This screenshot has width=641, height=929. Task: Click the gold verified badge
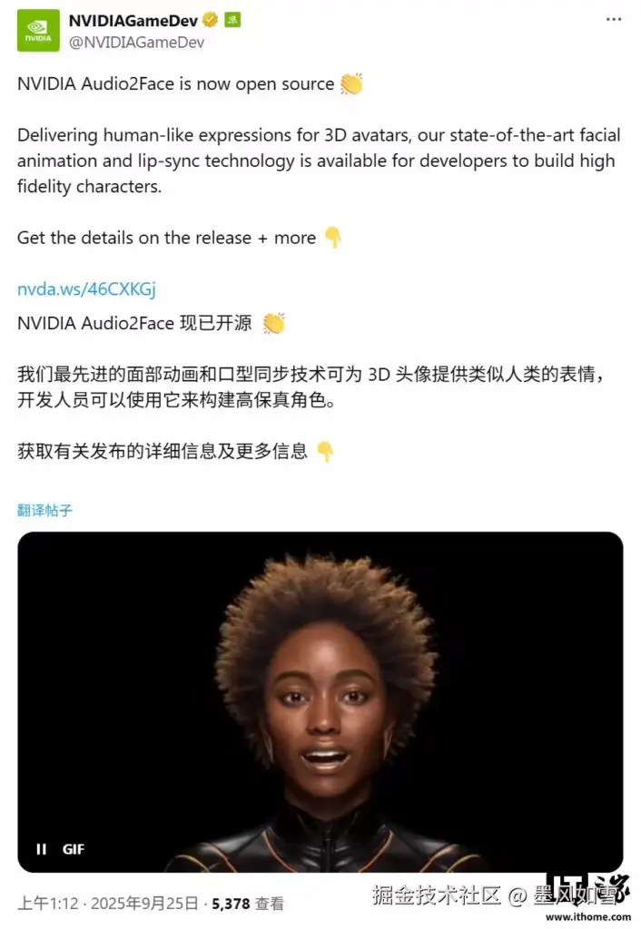coord(211,20)
